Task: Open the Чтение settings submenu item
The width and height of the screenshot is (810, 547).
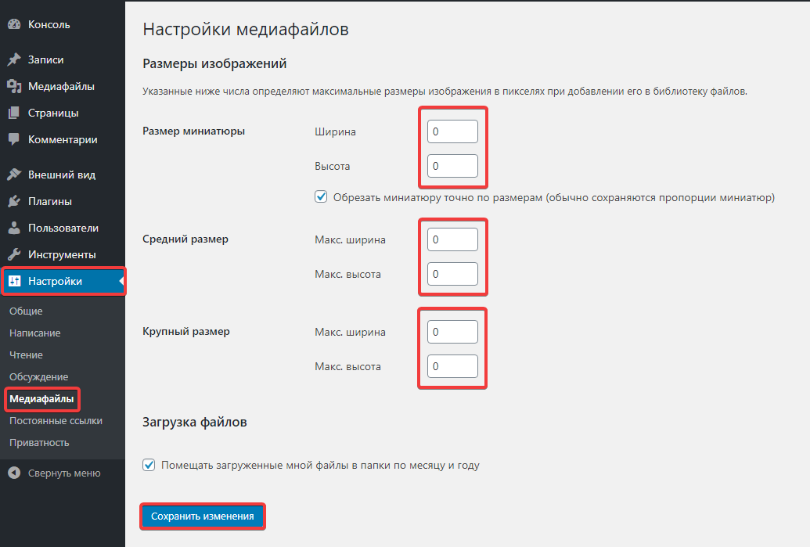Action: pyautogui.click(x=26, y=354)
